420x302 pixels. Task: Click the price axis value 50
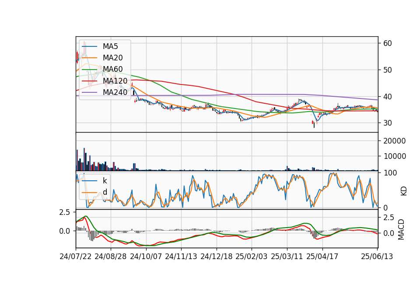(x=387, y=70)
